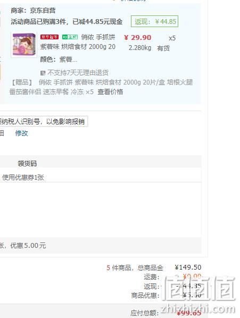Click the red 京东超市 badge
This screenshot has width=240, height=318.
click(49, 37)
